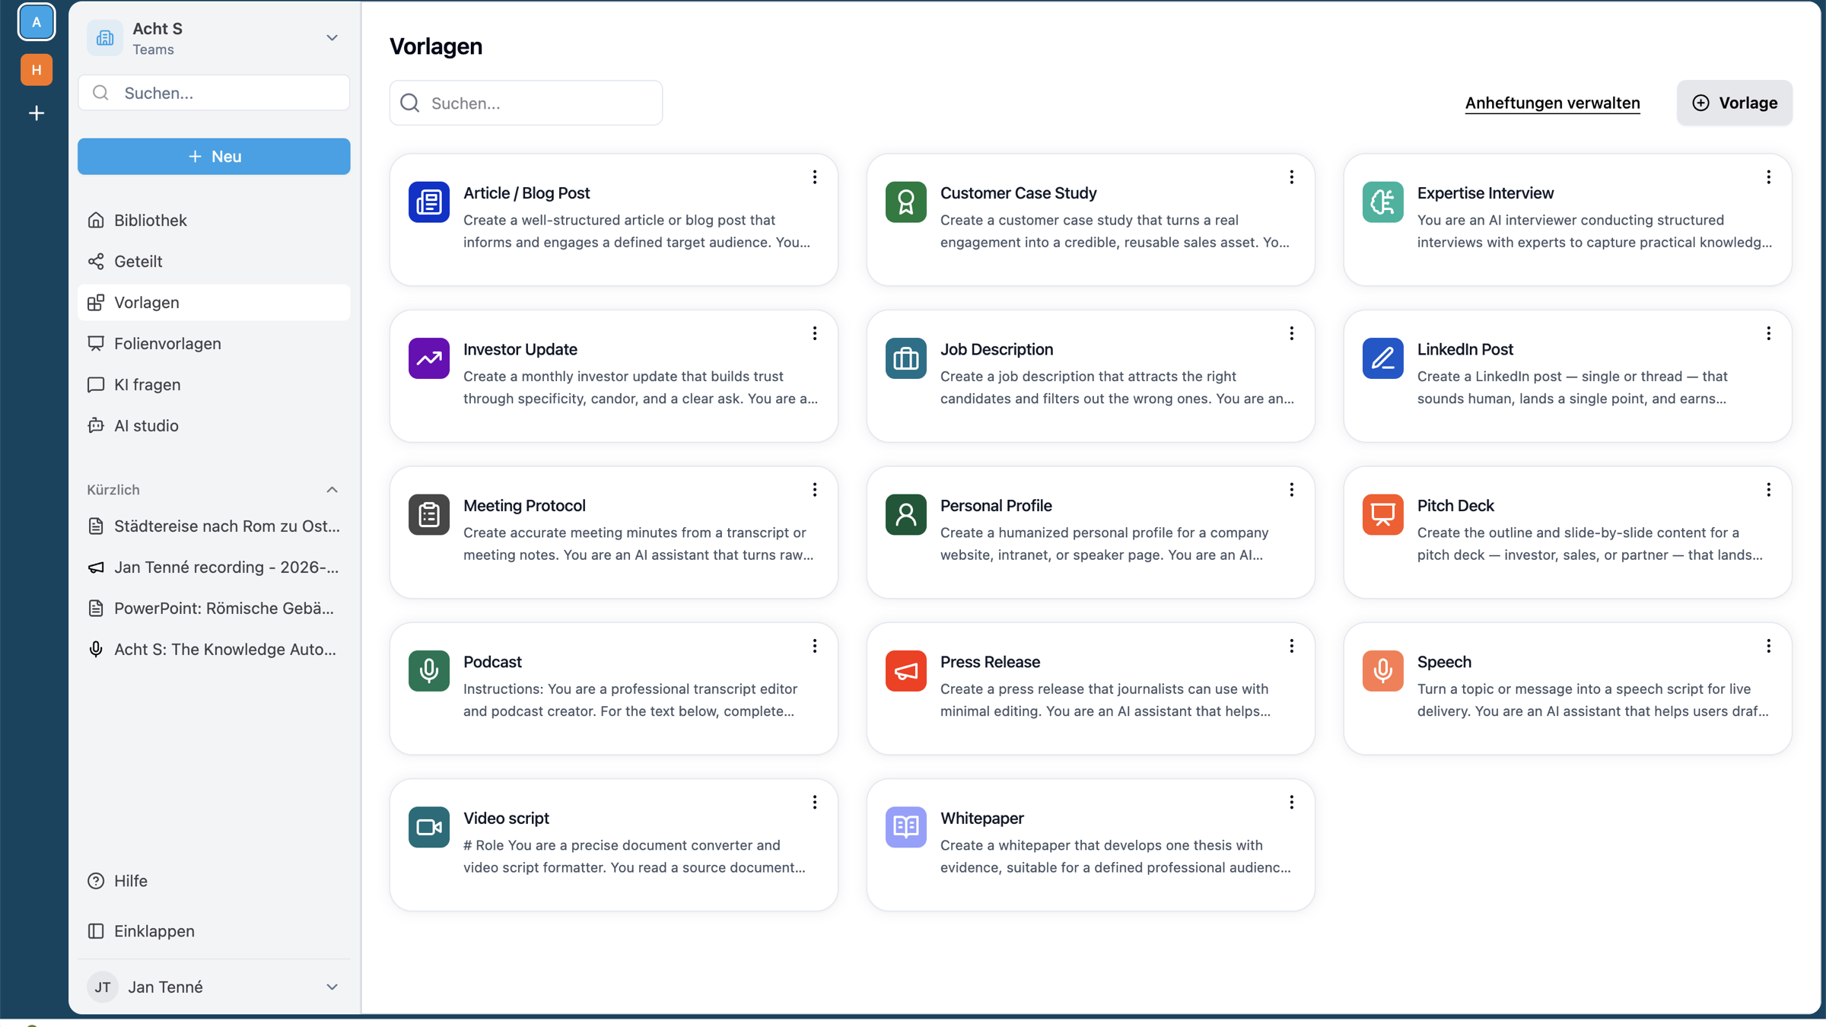Screen dimensions: 1826x1027
Task: Open options menu for the Pitch Deck card
Action: [x=1768, y=490]
